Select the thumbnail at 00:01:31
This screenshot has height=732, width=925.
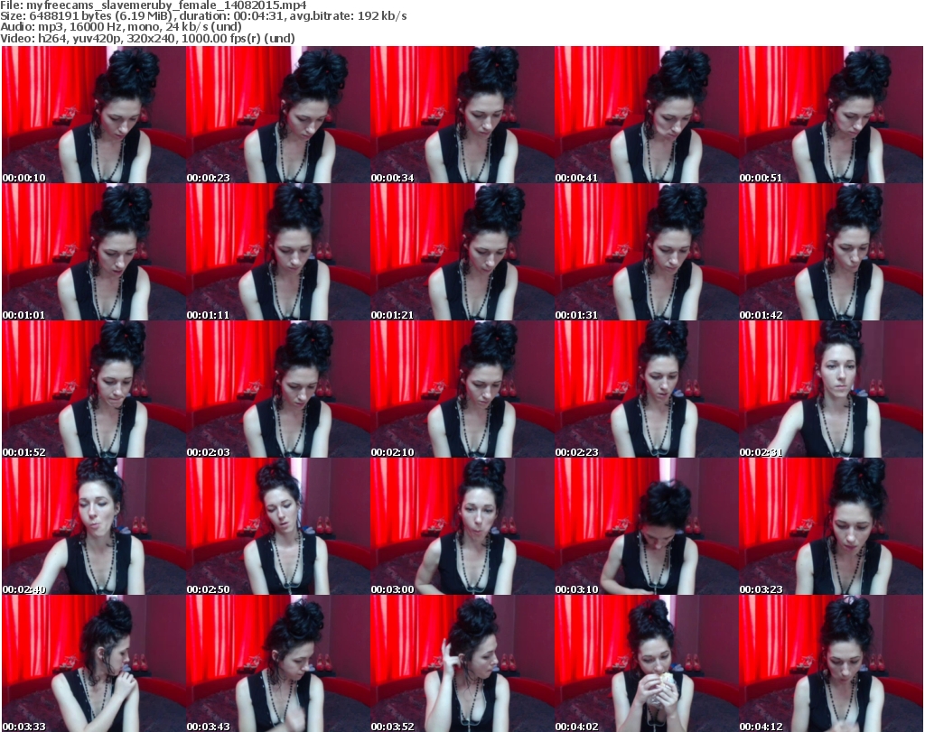click(647, 252)
